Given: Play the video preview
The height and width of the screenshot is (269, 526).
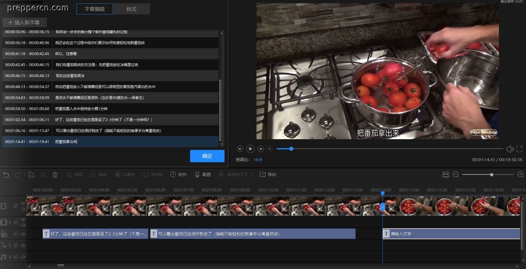Looking at the screenshot, I should [250, 149].
